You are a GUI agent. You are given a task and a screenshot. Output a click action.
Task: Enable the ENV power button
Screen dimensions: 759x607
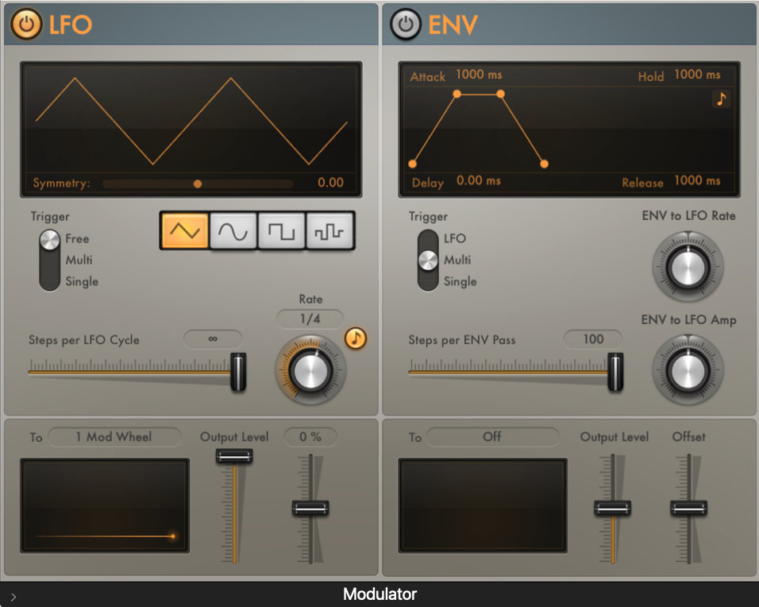[x=406, y=24]
